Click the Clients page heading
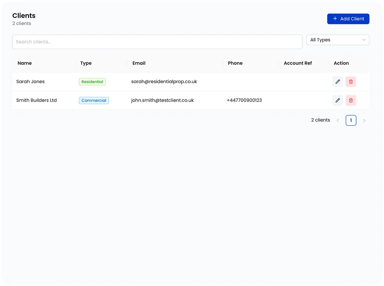Viewport: 384px width, 286px height. click(24, 16)
